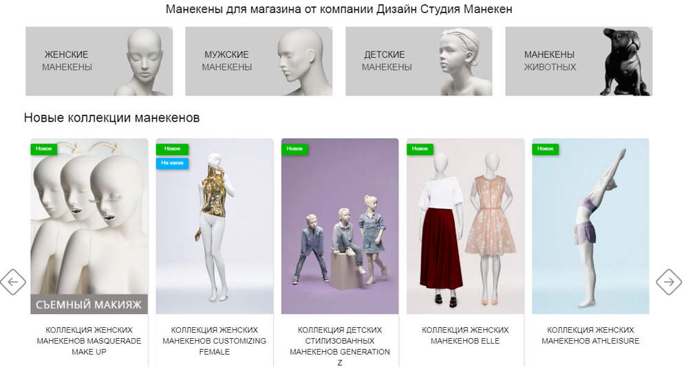This screenshot has width=688, height=367.
Task: Click the right carousel arrow icon
Action: click(669, 282)
